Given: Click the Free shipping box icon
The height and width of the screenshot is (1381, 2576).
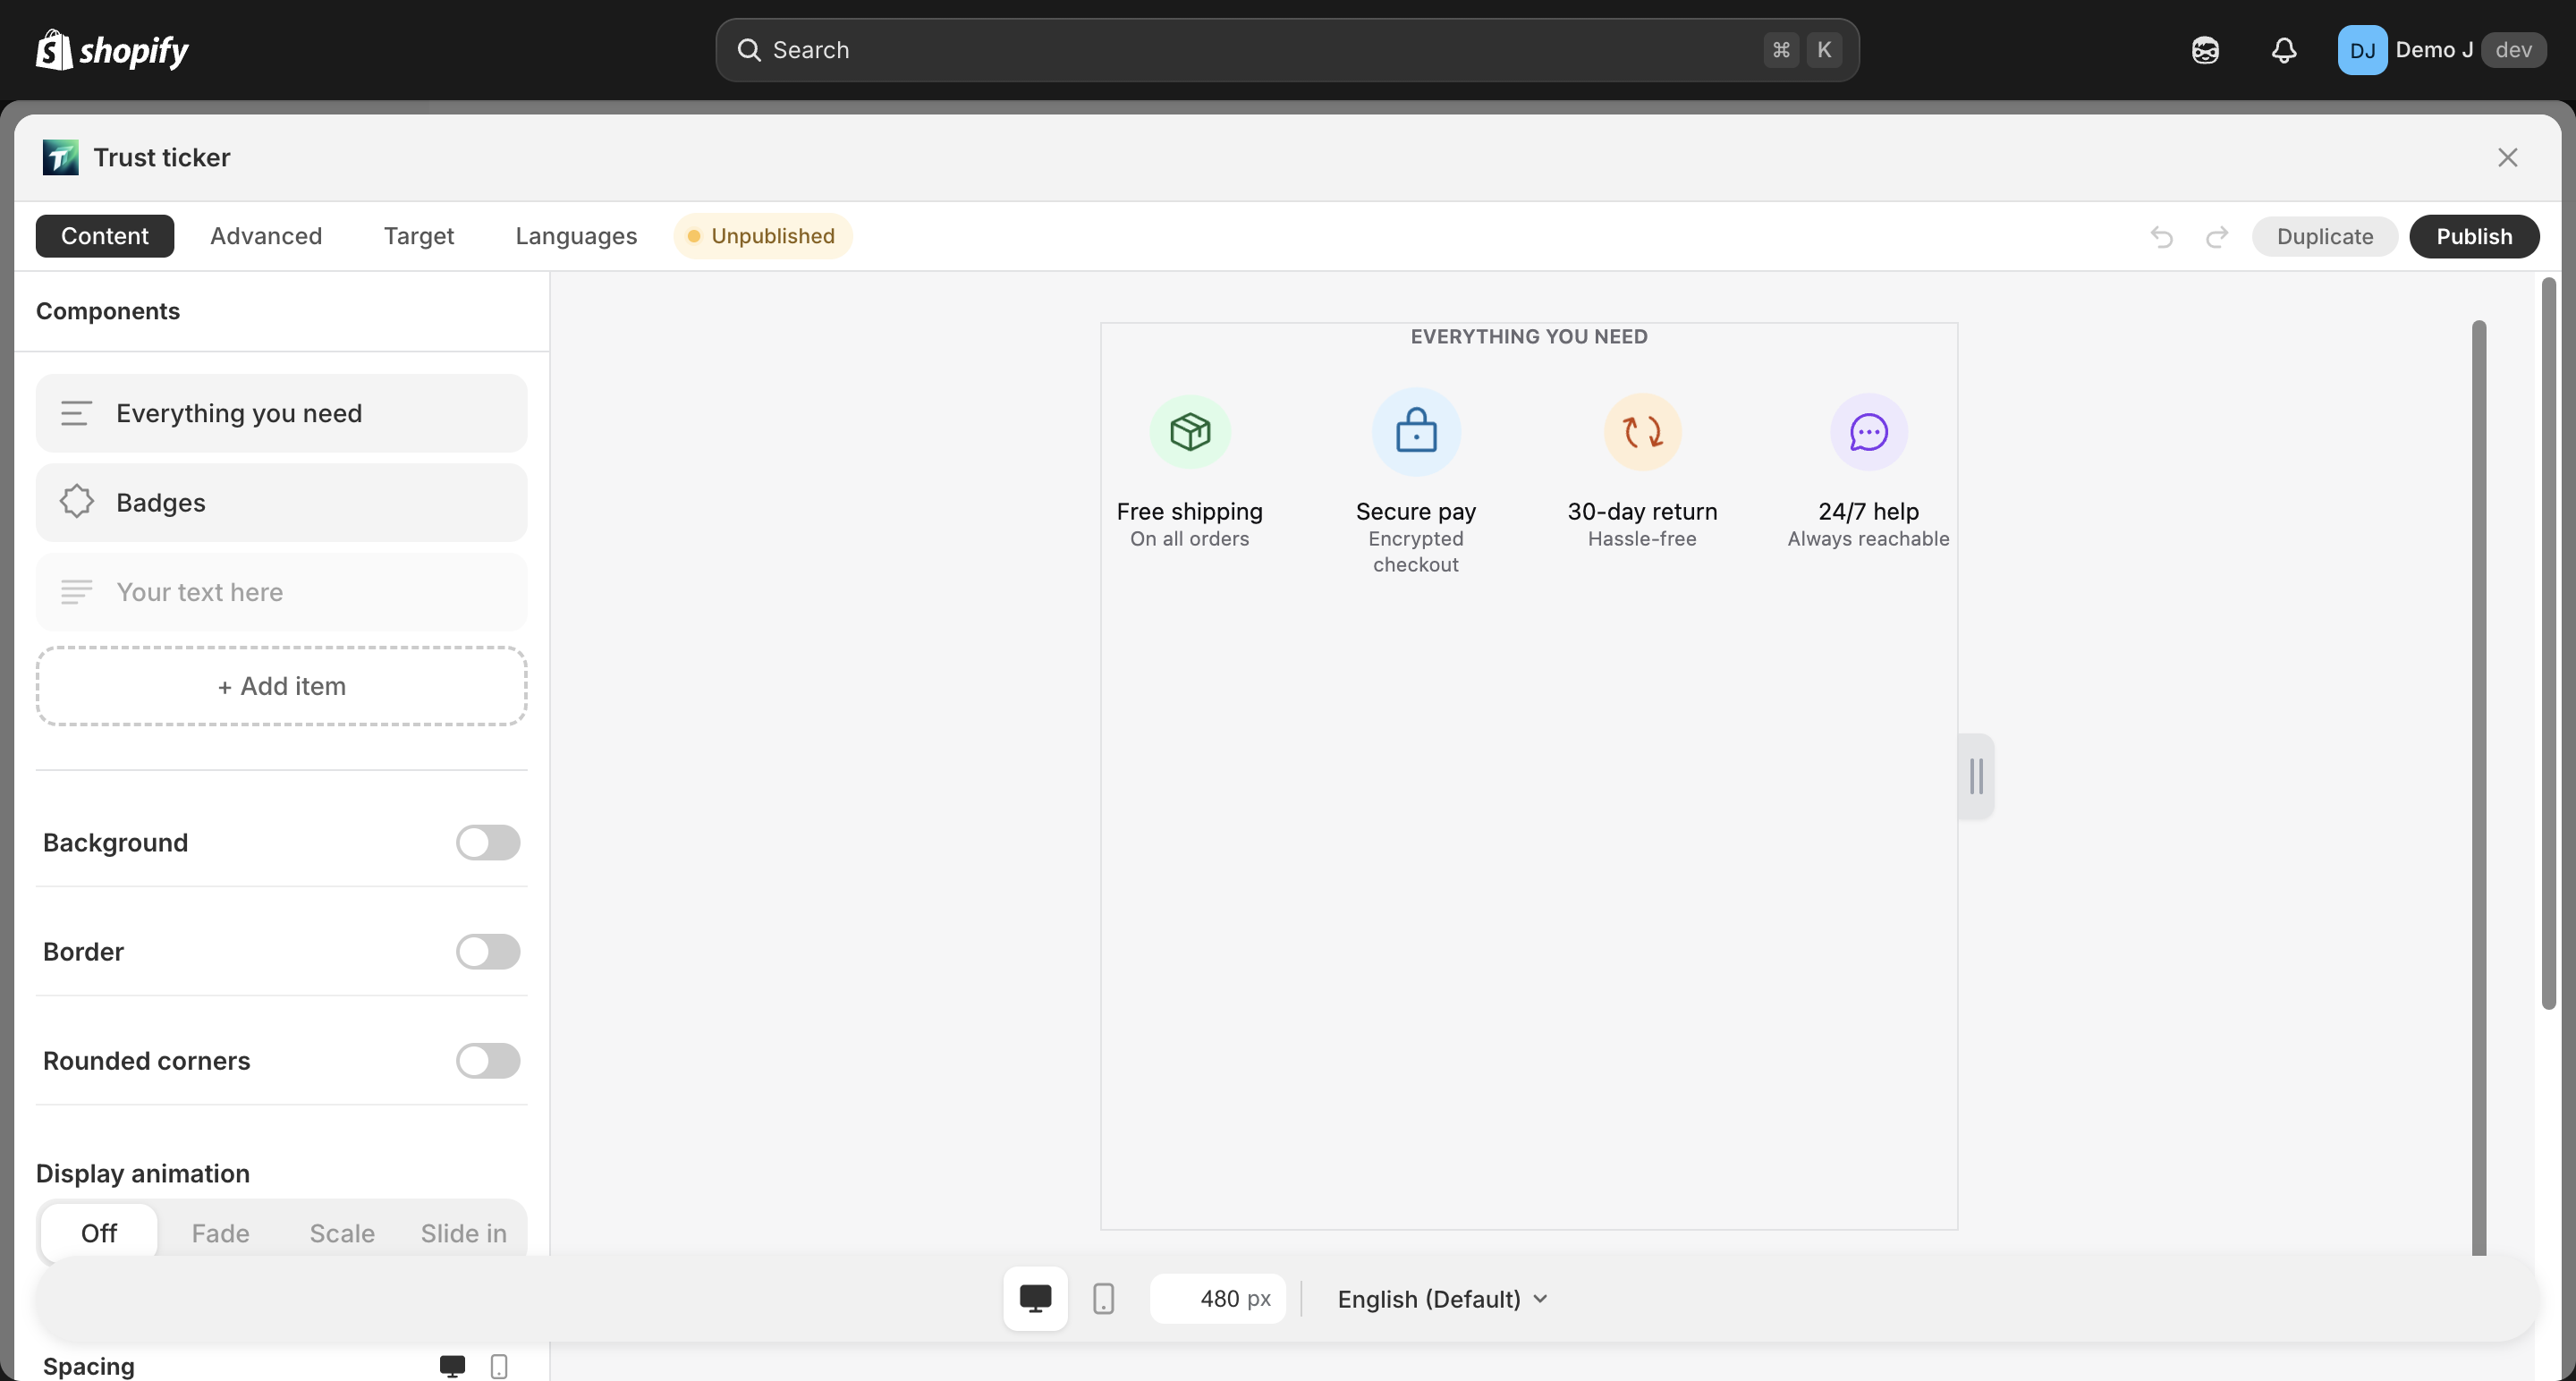Looking at the screenshot, I should (1190, 432).
